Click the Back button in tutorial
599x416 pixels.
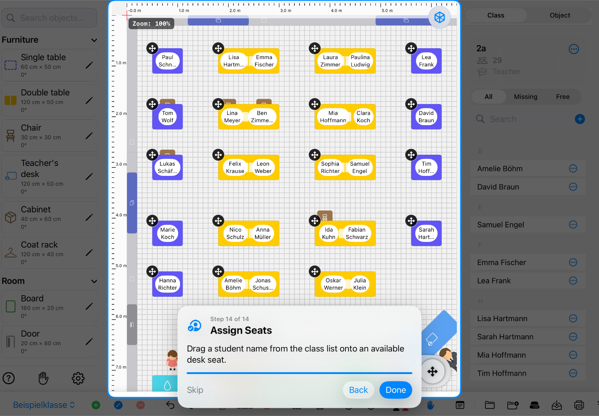(358, 390)
